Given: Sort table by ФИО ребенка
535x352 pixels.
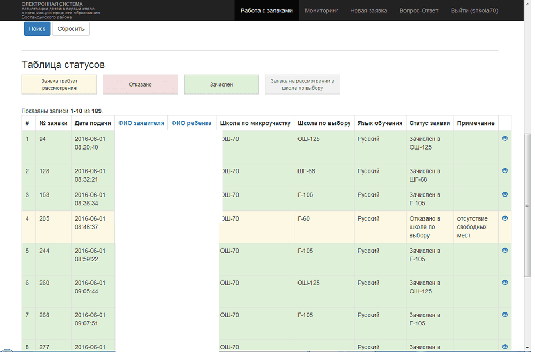Looking at the screenshot, I should coord(191,123).
